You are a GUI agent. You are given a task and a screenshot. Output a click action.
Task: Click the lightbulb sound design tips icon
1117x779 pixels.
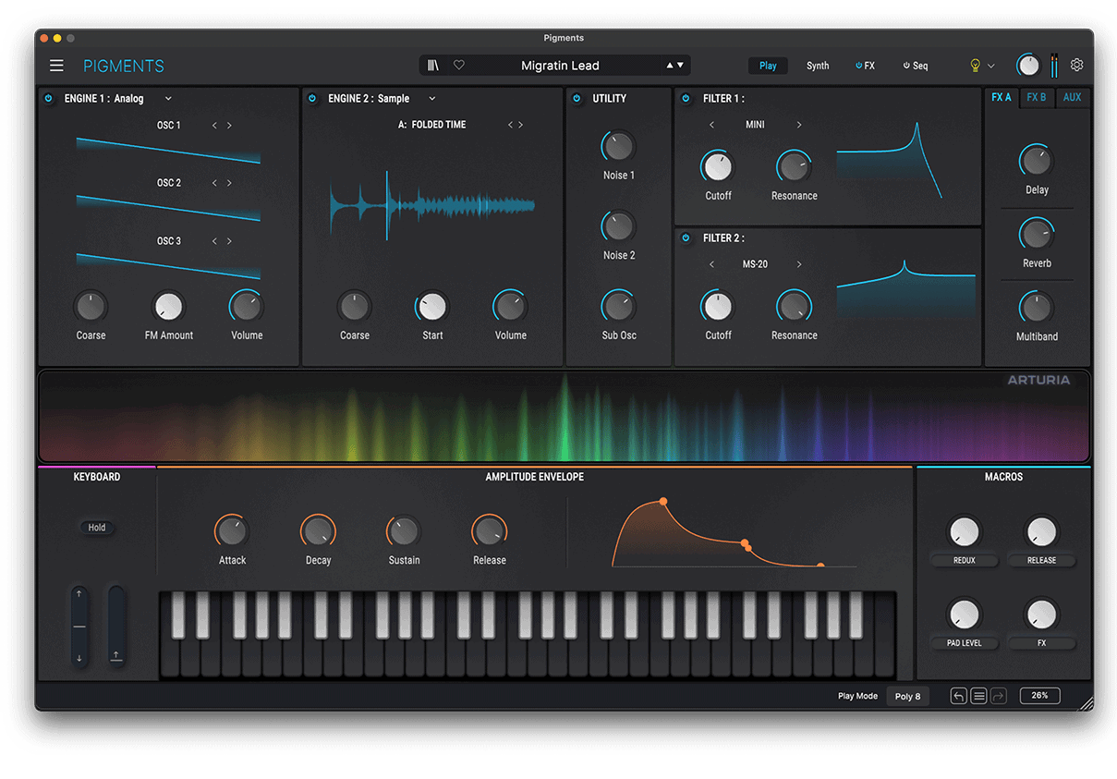(974, 66)
